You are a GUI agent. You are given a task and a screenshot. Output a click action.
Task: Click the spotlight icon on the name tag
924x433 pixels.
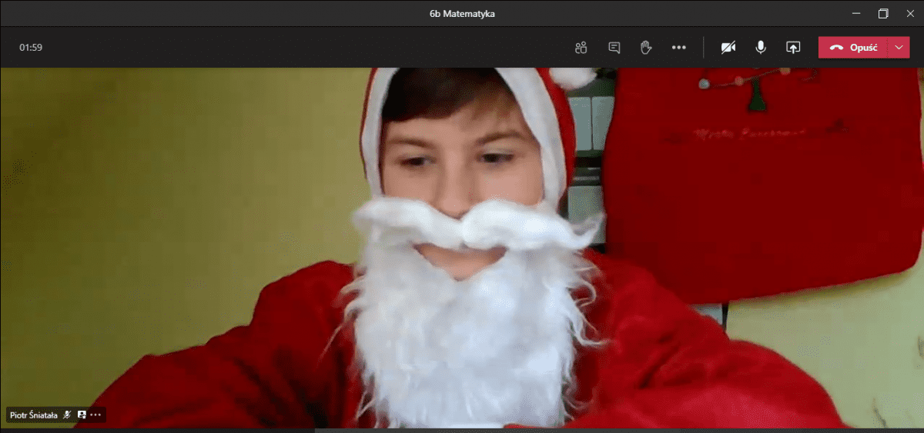[82, 415]
